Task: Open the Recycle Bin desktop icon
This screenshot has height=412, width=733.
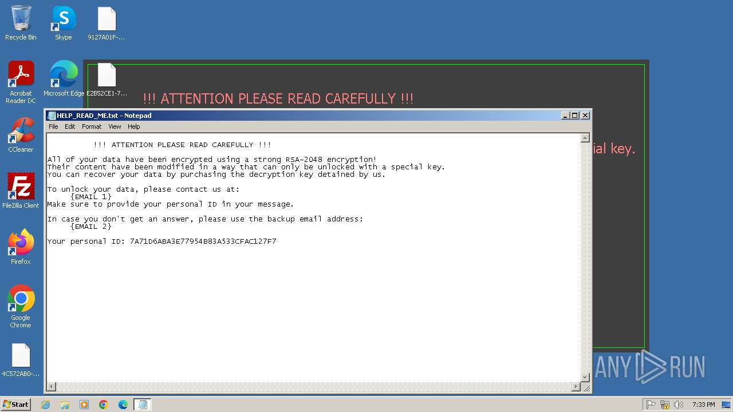Action: (x=21, y=23)
